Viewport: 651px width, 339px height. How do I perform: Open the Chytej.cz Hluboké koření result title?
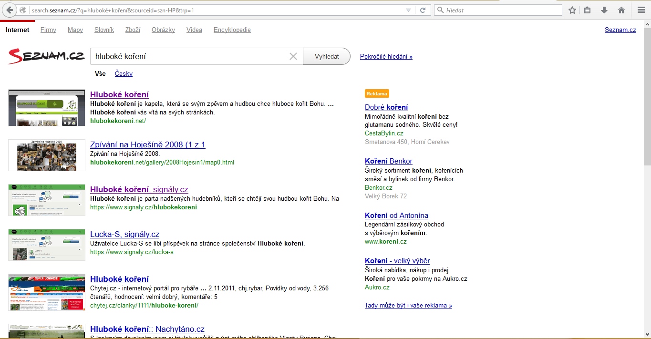(x=119, y=279)
